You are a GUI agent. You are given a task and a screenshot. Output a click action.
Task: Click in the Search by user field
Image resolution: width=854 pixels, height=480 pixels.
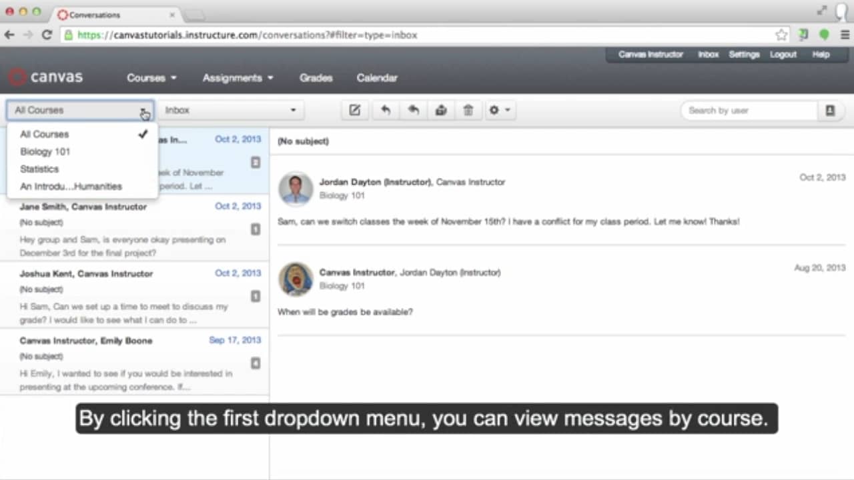coord(749,111)
